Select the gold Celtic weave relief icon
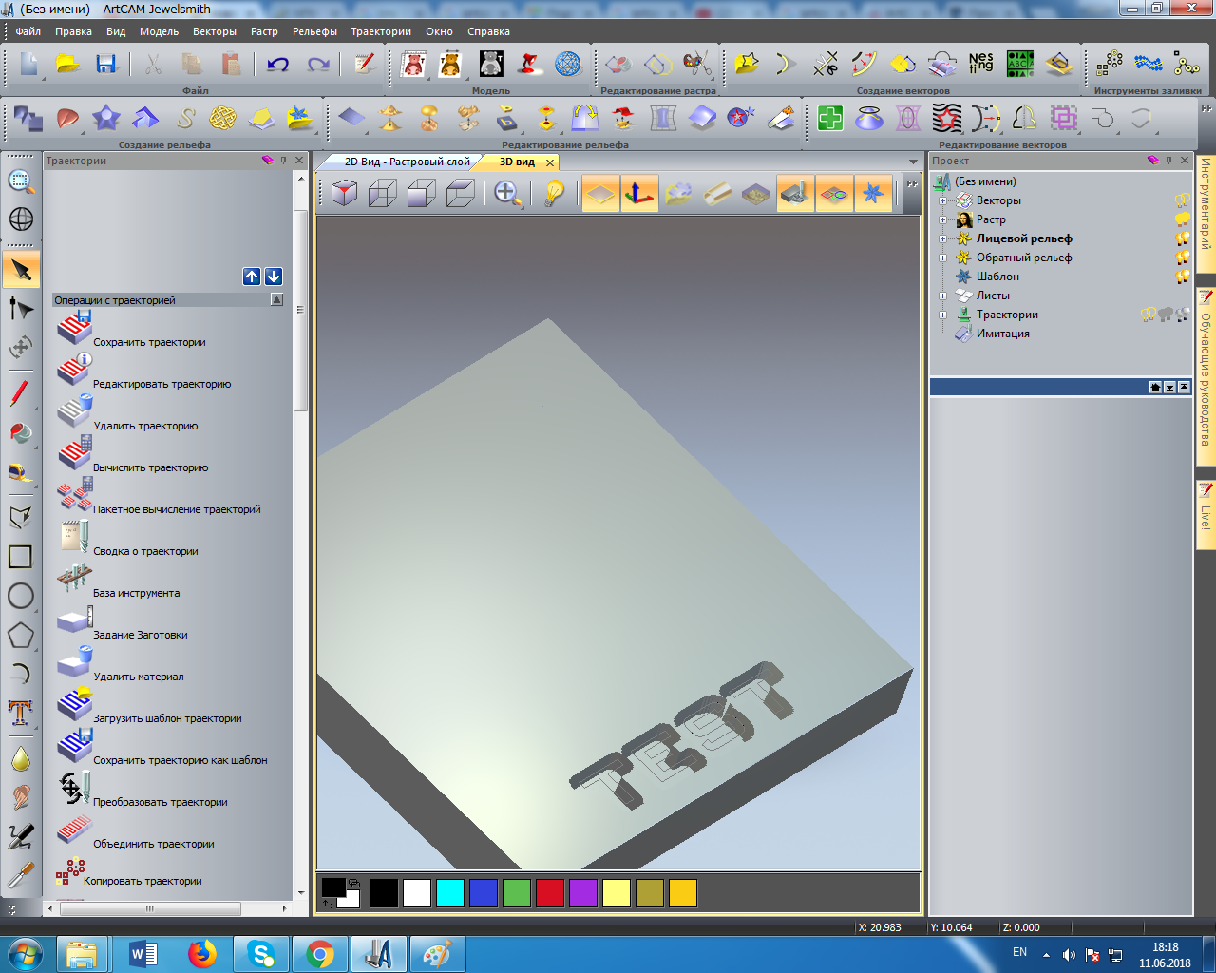The width and height of the screenshot is (1216, 973). pos(222,119)
